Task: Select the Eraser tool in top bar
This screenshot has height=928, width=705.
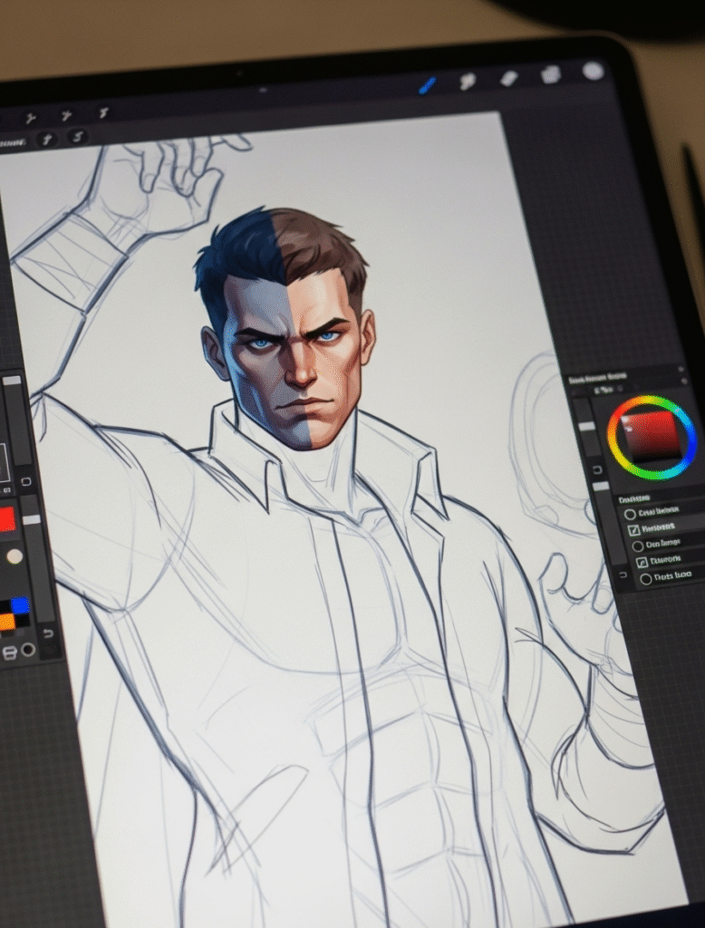Action: click(x=509, y=78)
